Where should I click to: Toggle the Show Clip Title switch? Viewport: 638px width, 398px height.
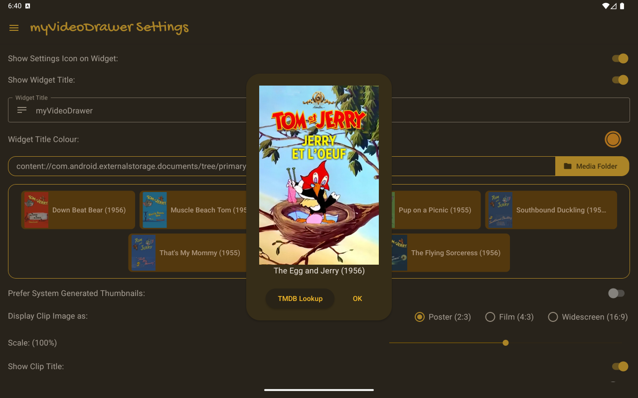620,367
